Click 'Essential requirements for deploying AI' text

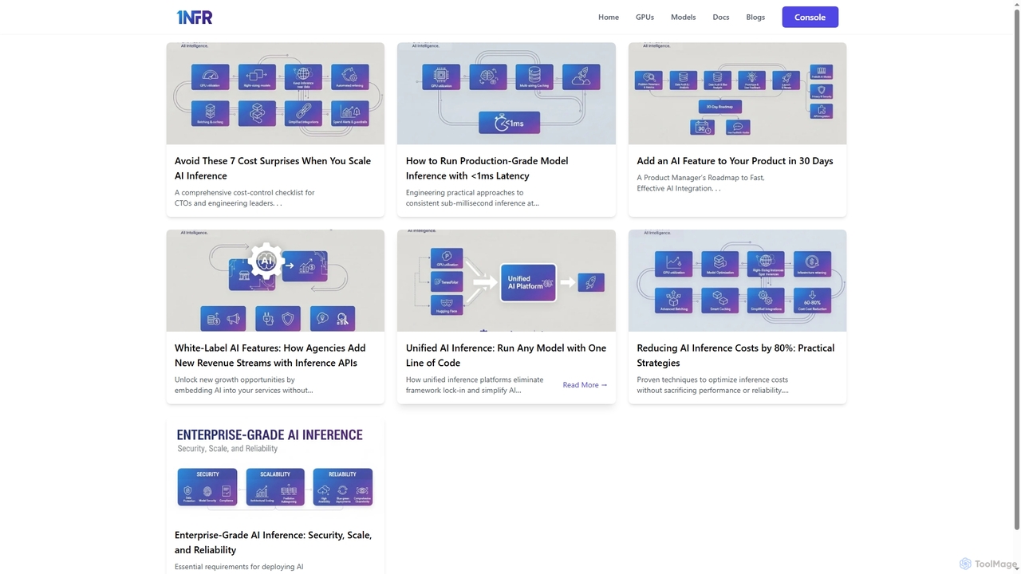239,567
